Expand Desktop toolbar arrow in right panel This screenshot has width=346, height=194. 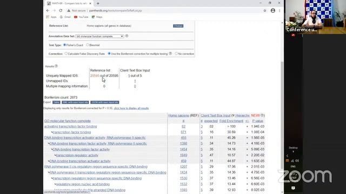click(293, 152)
